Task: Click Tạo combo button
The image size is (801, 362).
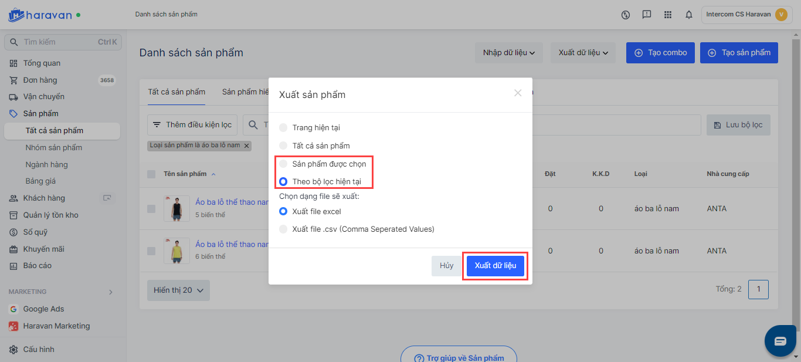Action: tap(661, 53)
